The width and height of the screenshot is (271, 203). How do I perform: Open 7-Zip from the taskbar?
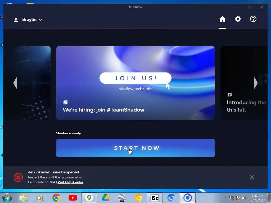[155, 198]
